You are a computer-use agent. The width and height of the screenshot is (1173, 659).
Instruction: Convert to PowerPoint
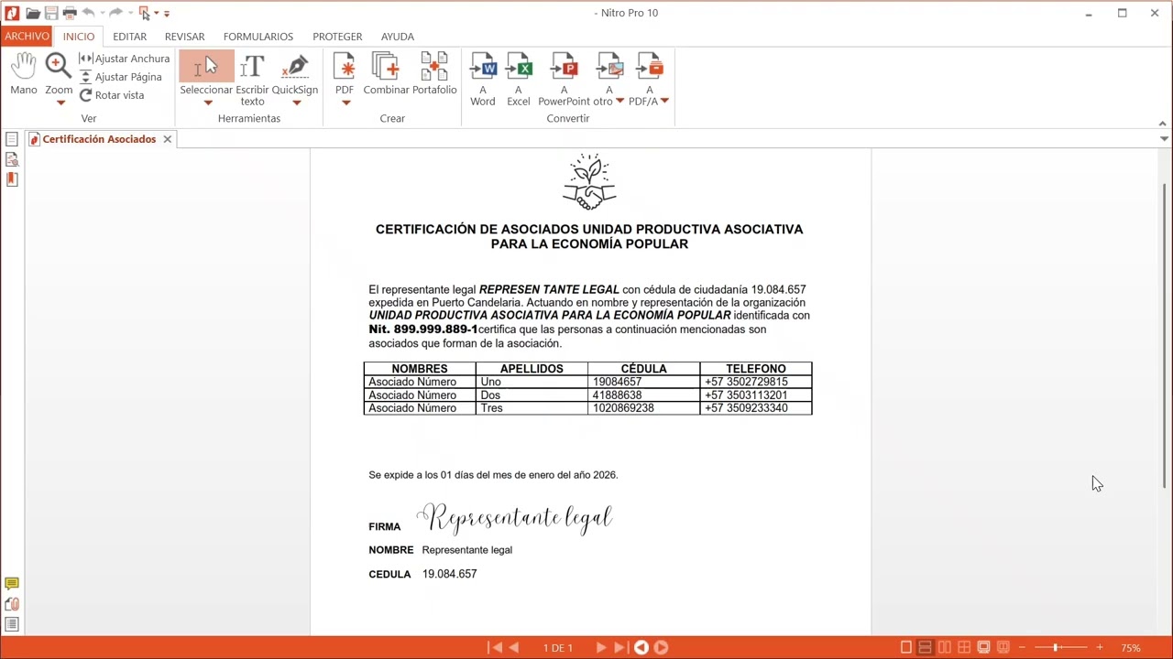[x=564, y=79]
